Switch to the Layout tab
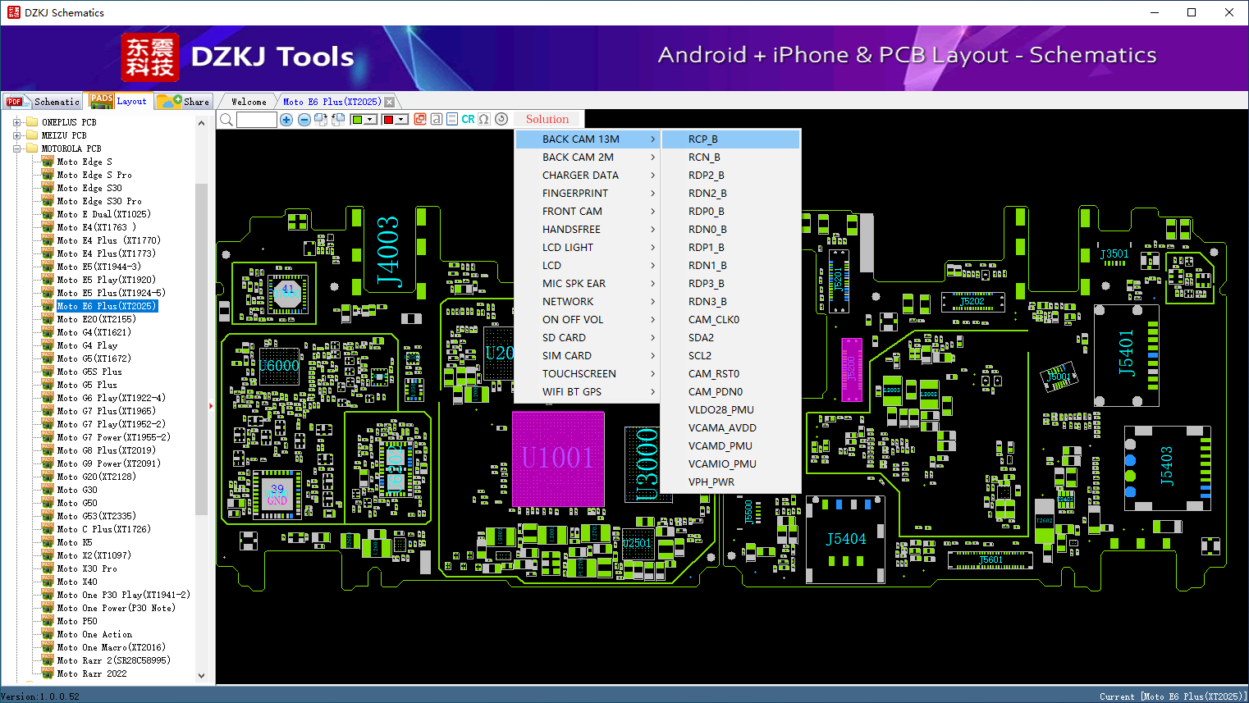The width and height of the screenshot is (1249, 703). point(119,101)
